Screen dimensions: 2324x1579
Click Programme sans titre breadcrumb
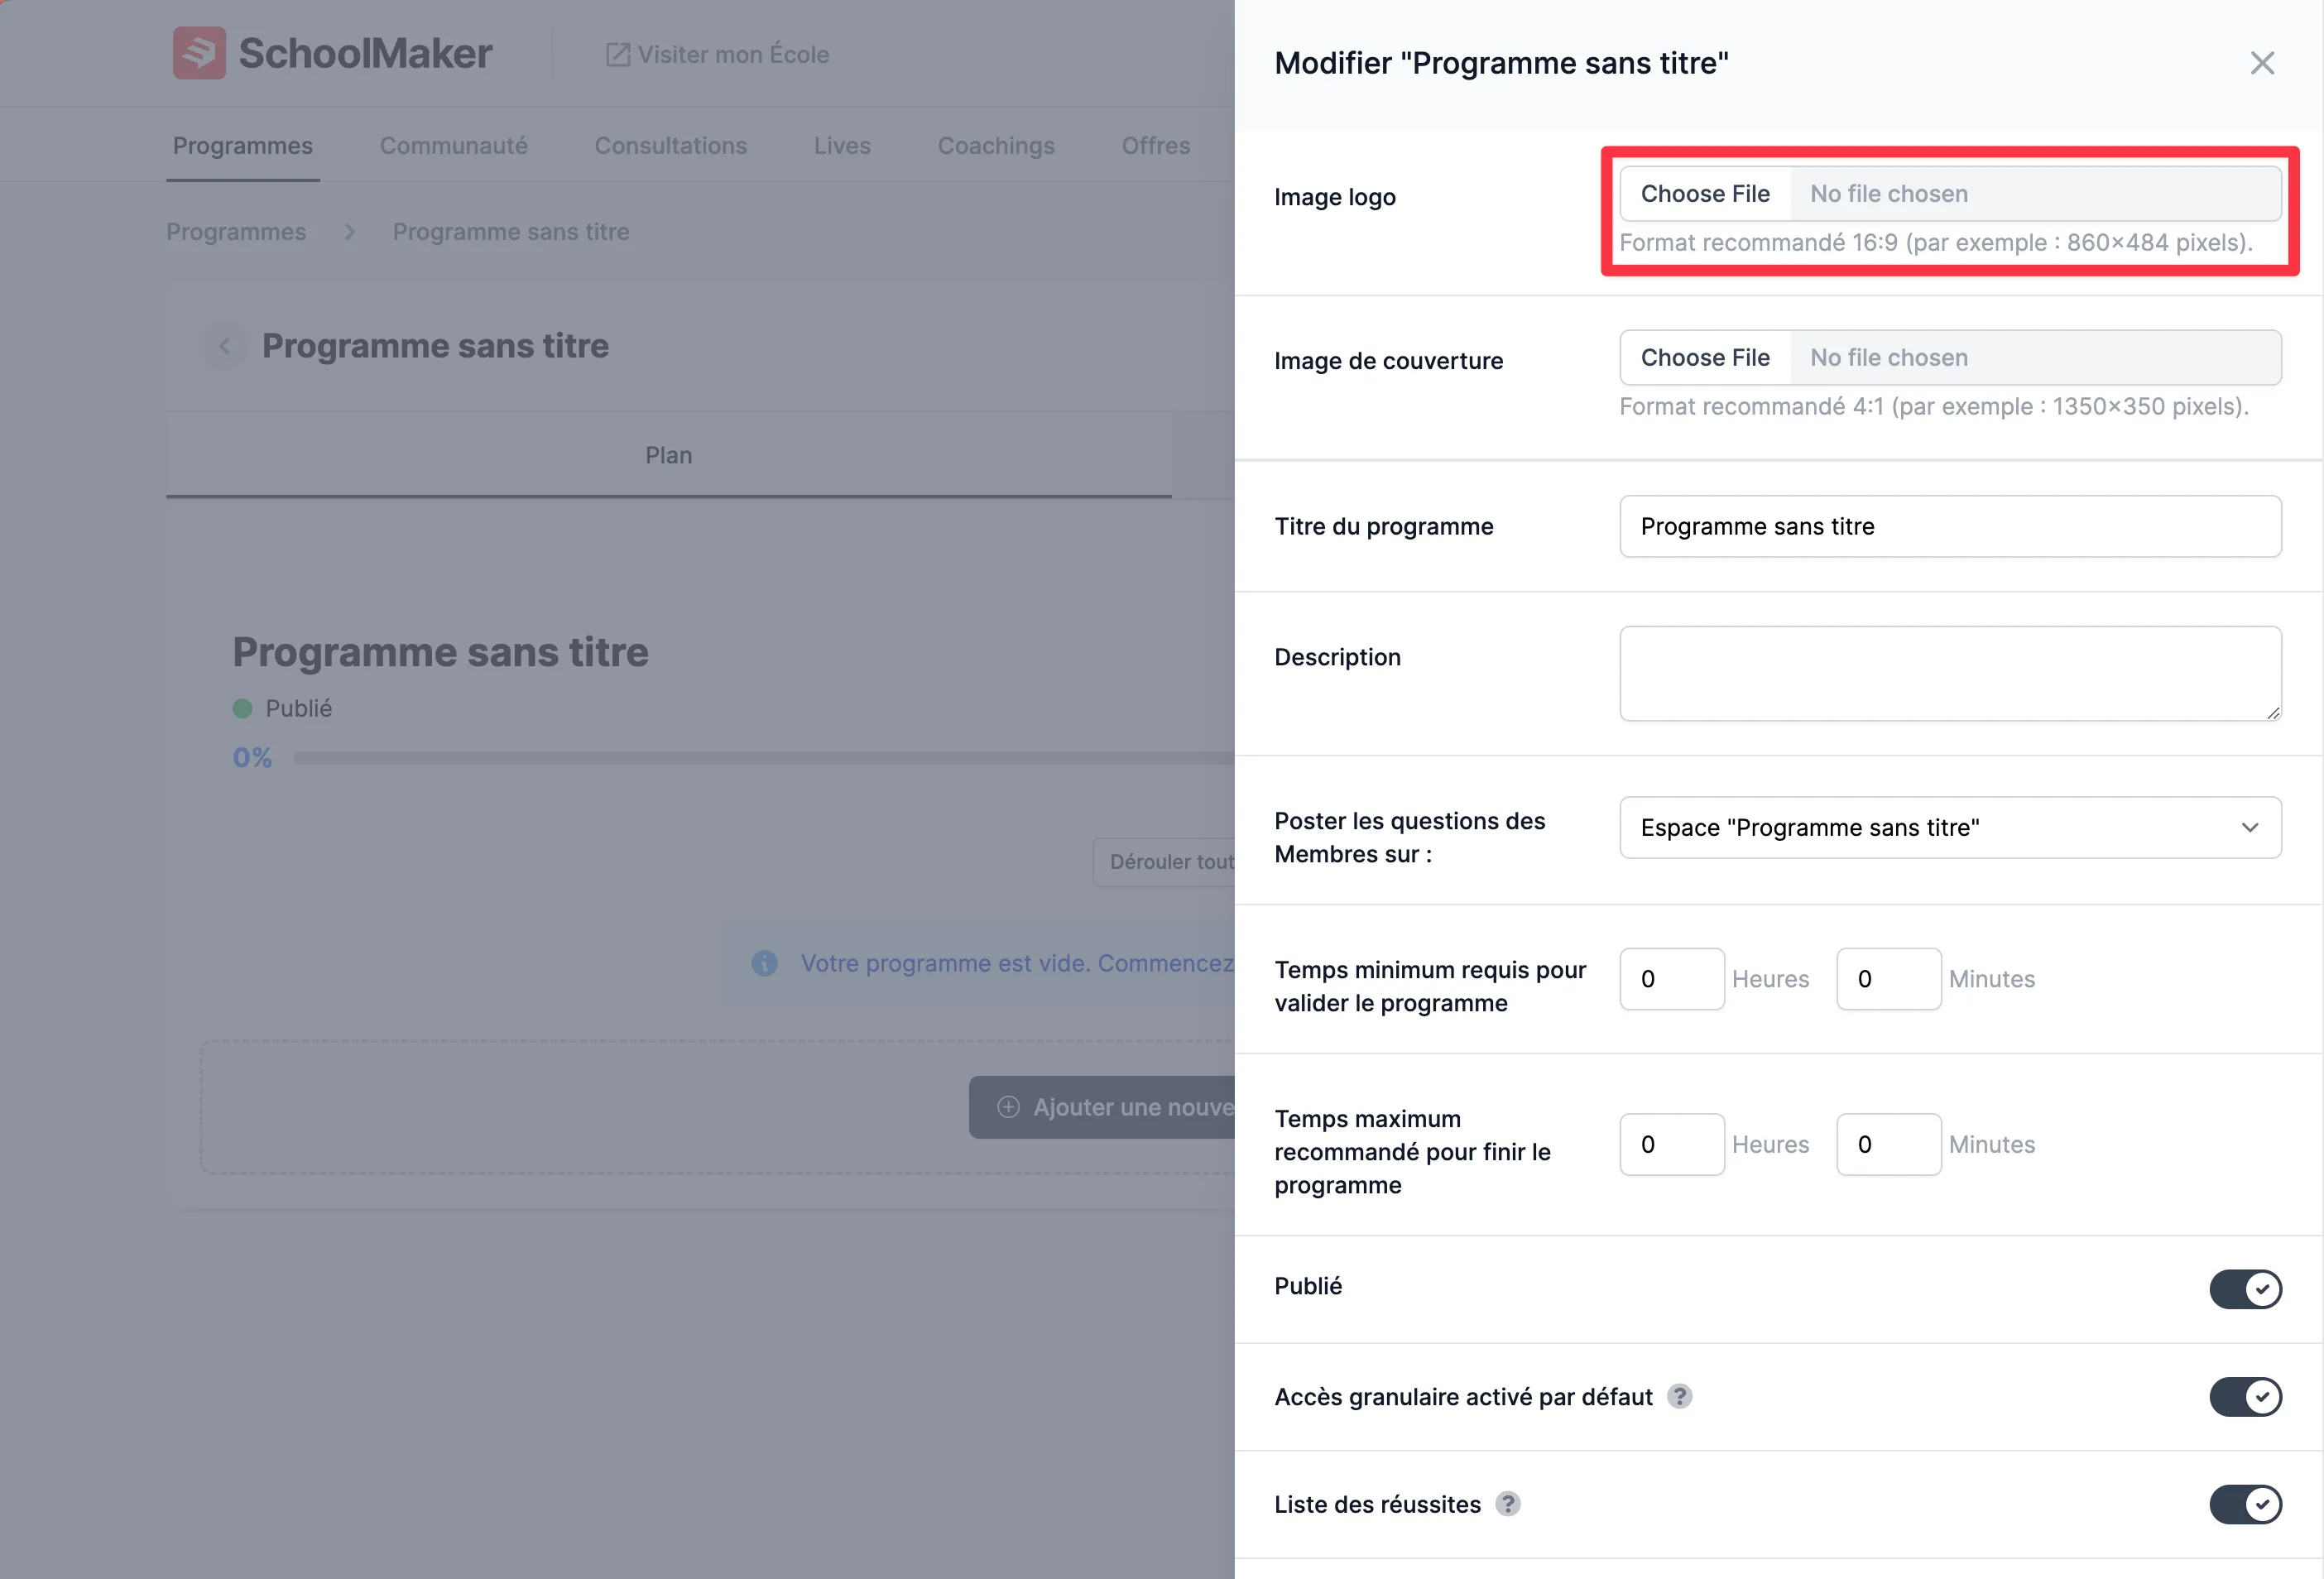point(511,232)
